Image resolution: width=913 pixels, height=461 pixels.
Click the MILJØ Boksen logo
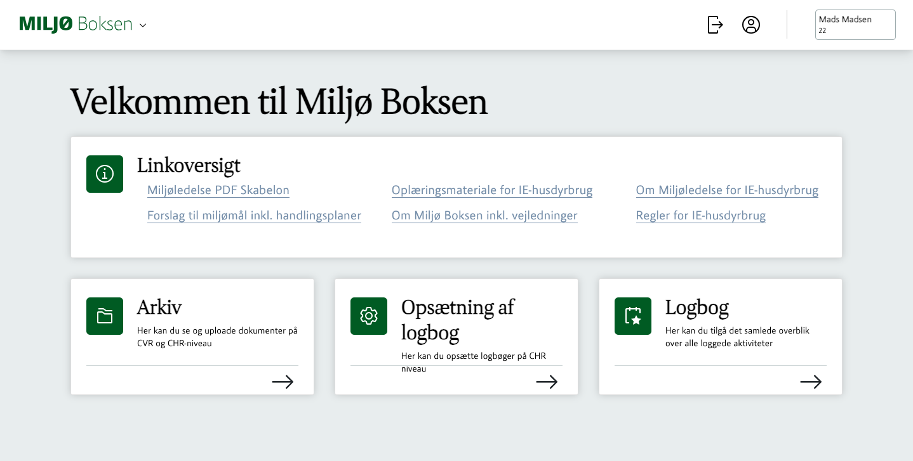click(76, 24)
